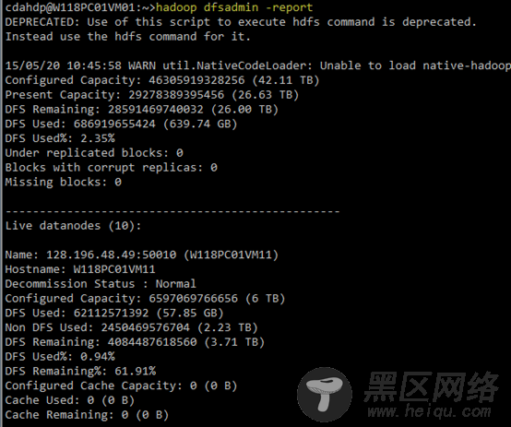Click the Hostname W118PC01VM11 line
Viewport: 511px width, 427px height.
click(80, 269)
